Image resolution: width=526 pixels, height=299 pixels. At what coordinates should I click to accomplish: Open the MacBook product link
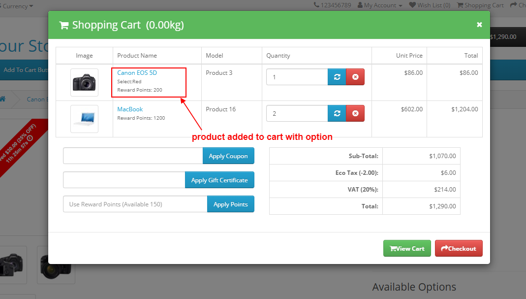pos(129,109)
